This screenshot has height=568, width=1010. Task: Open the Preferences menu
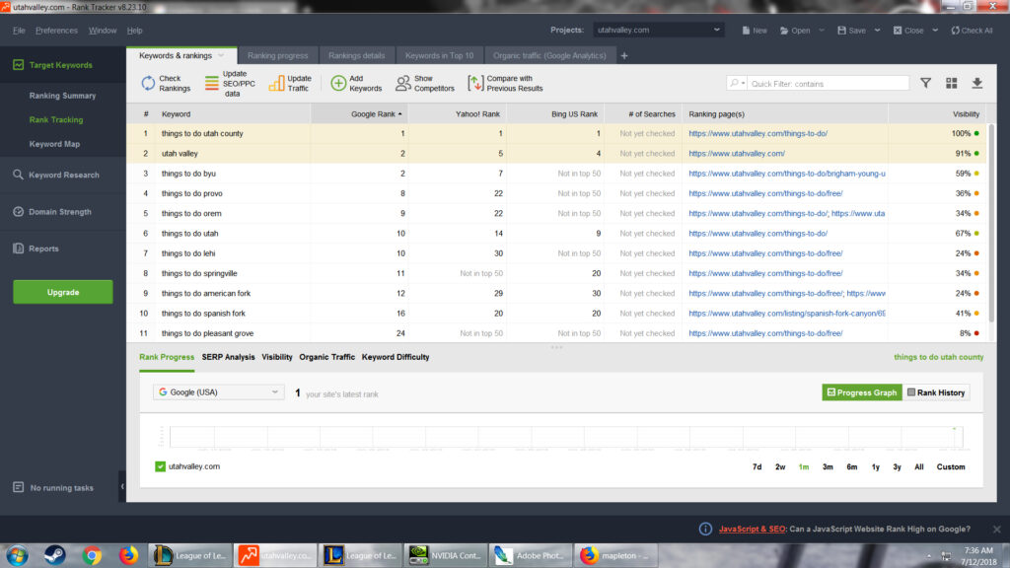[56, 31]
